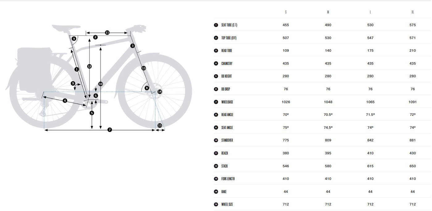
Task: Select the number 13 fork length diagram marker
Action: [x=144, y=68]
